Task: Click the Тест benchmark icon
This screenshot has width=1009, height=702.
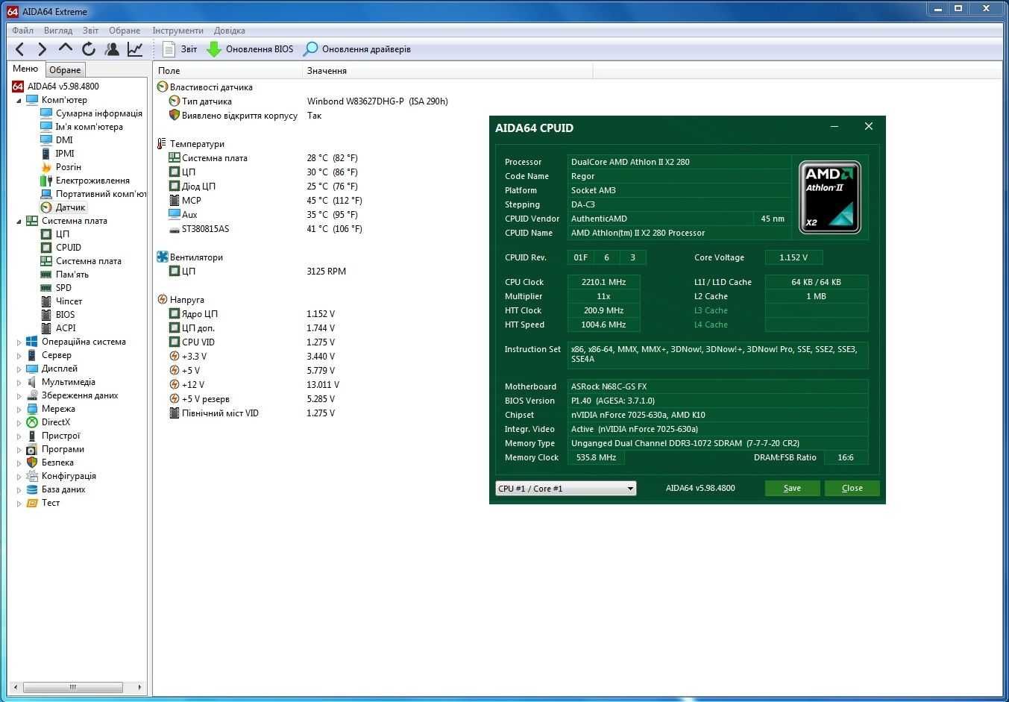Action: point(32,503)
